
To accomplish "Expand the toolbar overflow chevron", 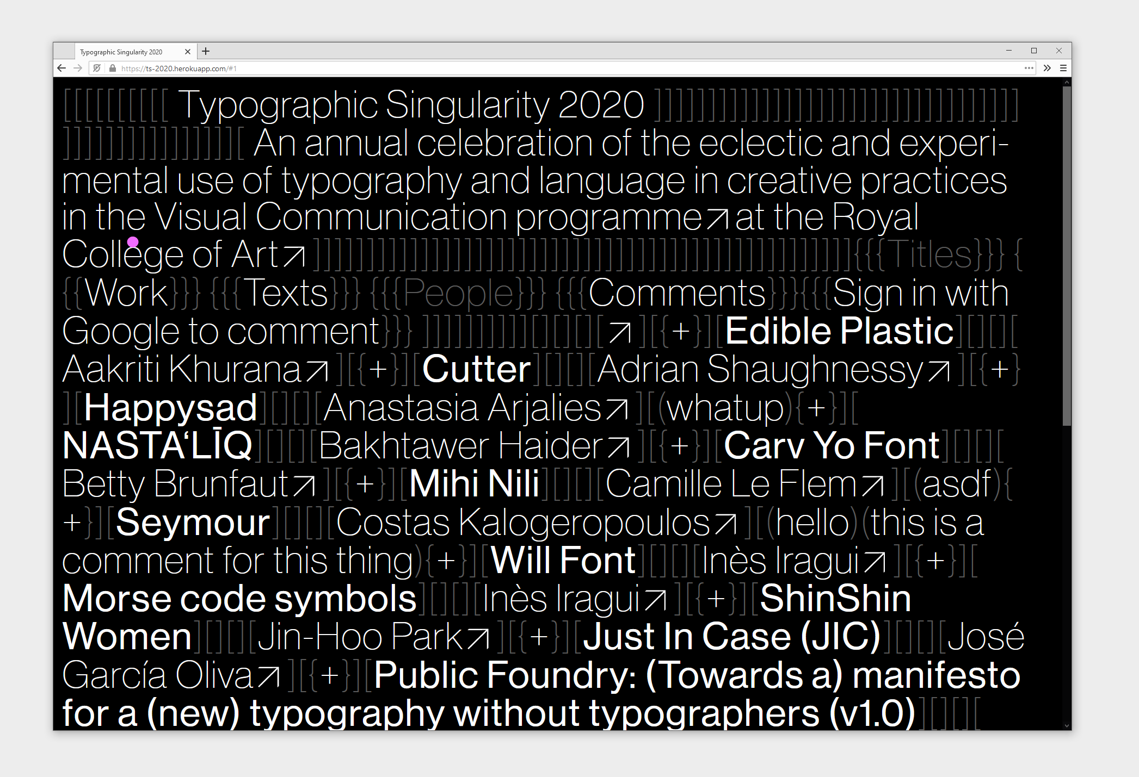I will pos(1047,68).
